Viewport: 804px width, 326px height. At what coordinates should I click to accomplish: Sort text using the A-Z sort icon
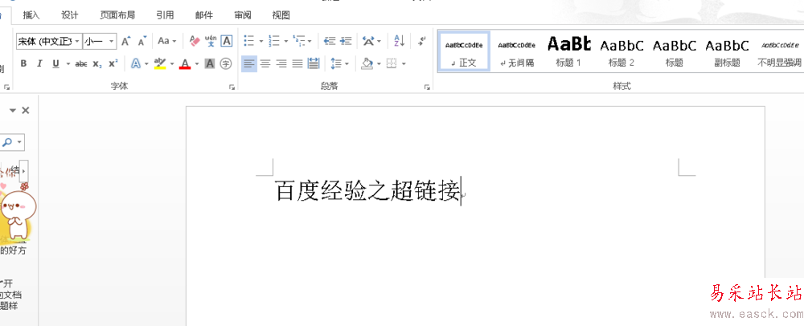400,41
